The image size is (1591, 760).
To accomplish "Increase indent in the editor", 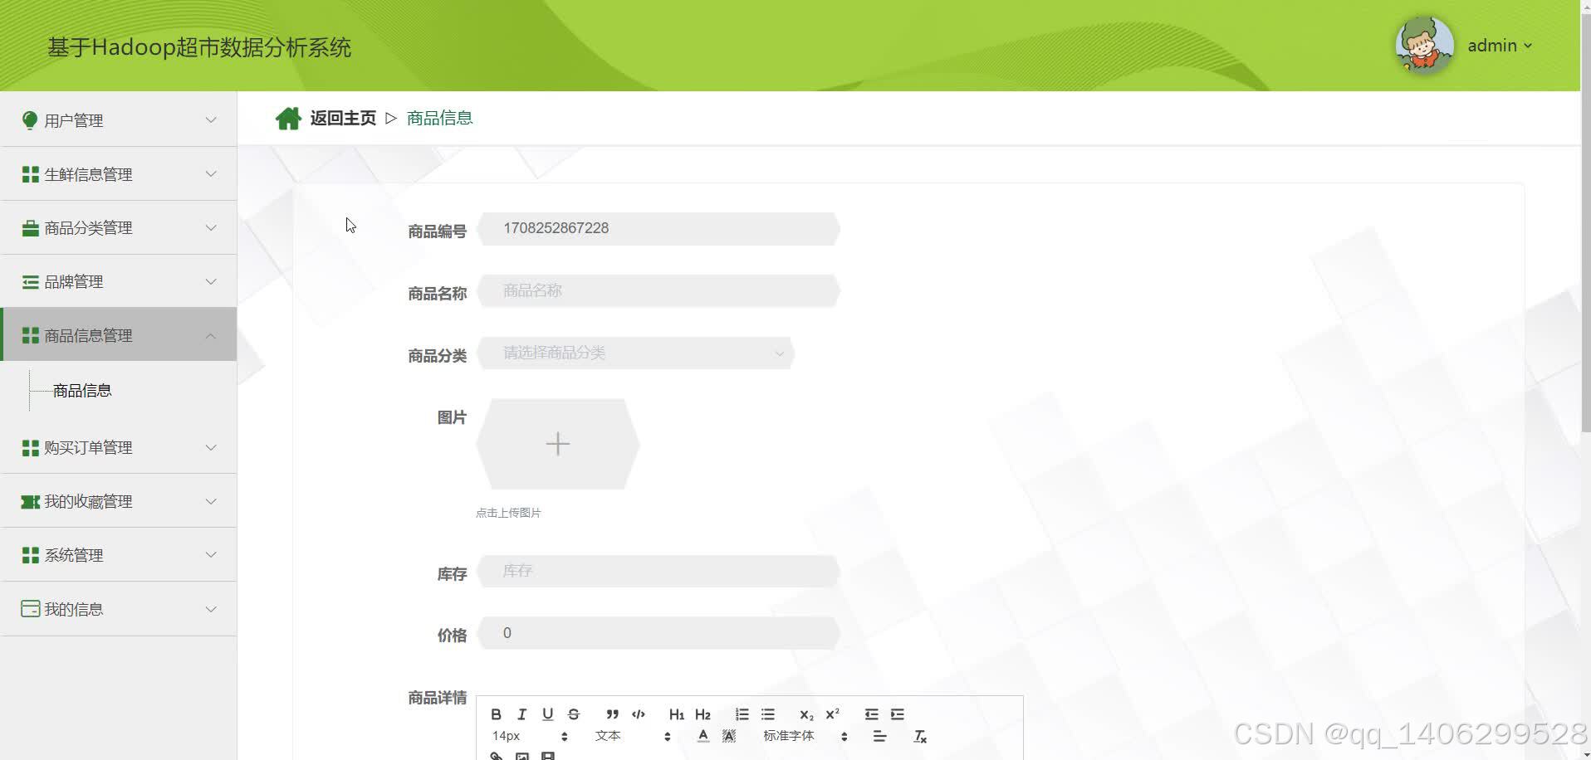I will point(897,714).
